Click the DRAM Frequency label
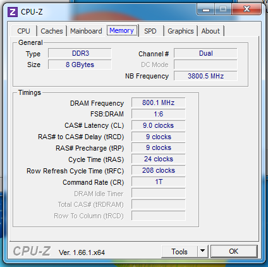 (x=97, y=103)
